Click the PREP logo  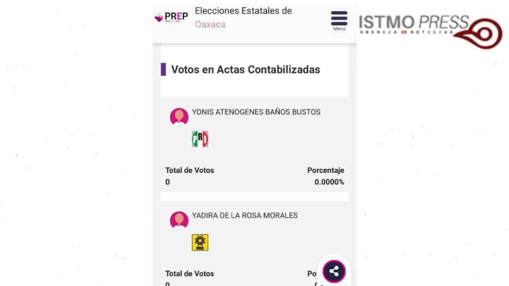point(172,17)
